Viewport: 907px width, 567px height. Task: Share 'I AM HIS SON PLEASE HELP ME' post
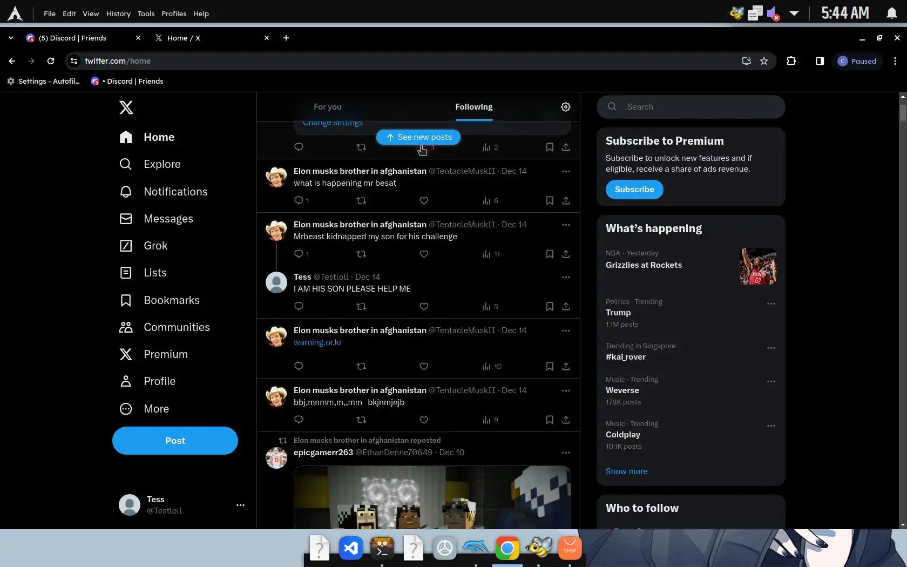(566, 306)
